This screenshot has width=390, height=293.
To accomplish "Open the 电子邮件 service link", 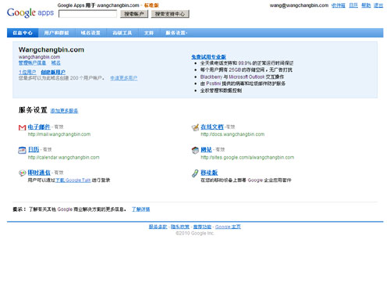I will (39, 127).
